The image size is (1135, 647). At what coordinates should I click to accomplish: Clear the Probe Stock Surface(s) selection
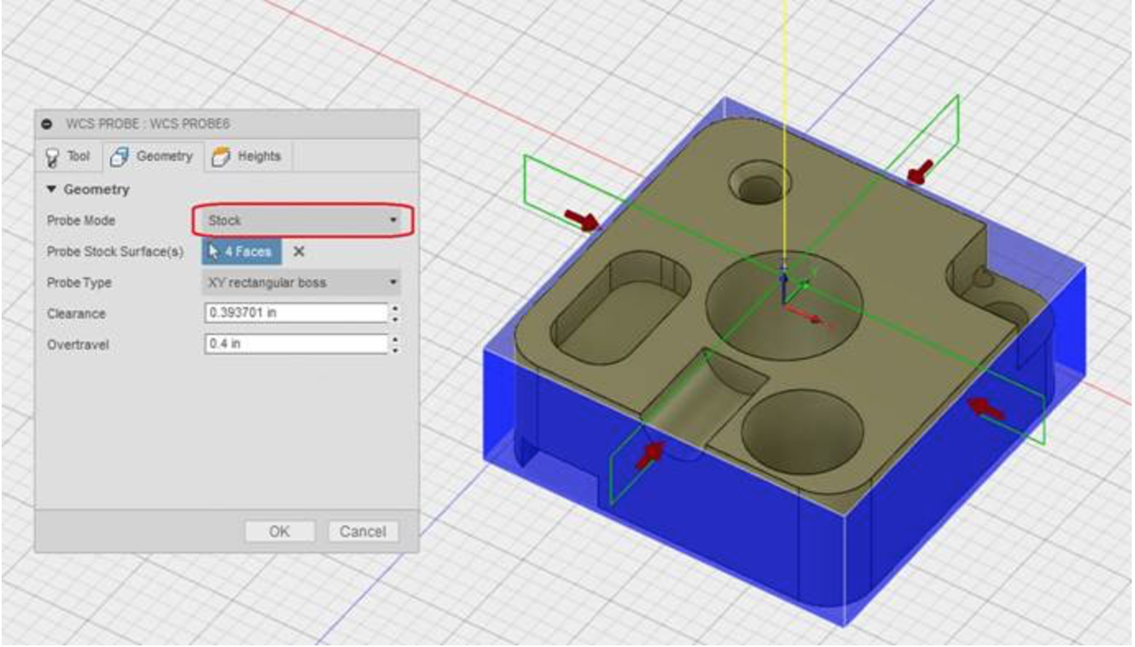(x=299, y=252)
